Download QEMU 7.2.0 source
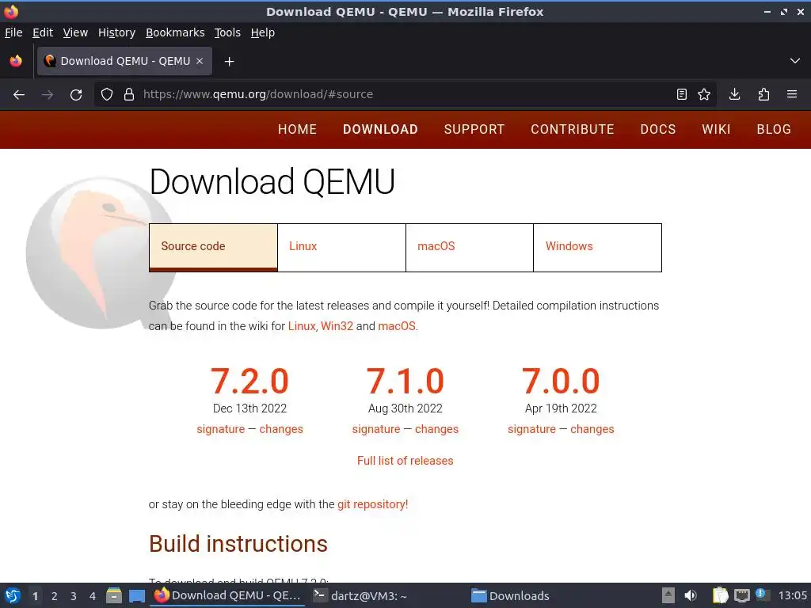This screenshot has width=811, height=608. (249, 382)
